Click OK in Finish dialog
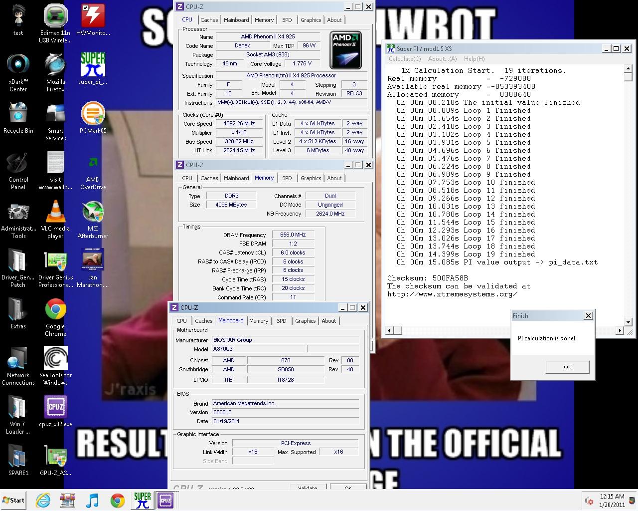Image resolution: width=638 pixels, height=511 pixels. coord(568,367)
